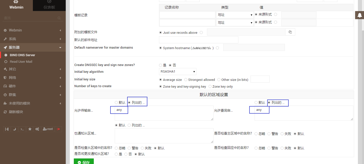
Task: Open the first 类型 dropdown showing 地址
Action: click(x=235, y=15)
